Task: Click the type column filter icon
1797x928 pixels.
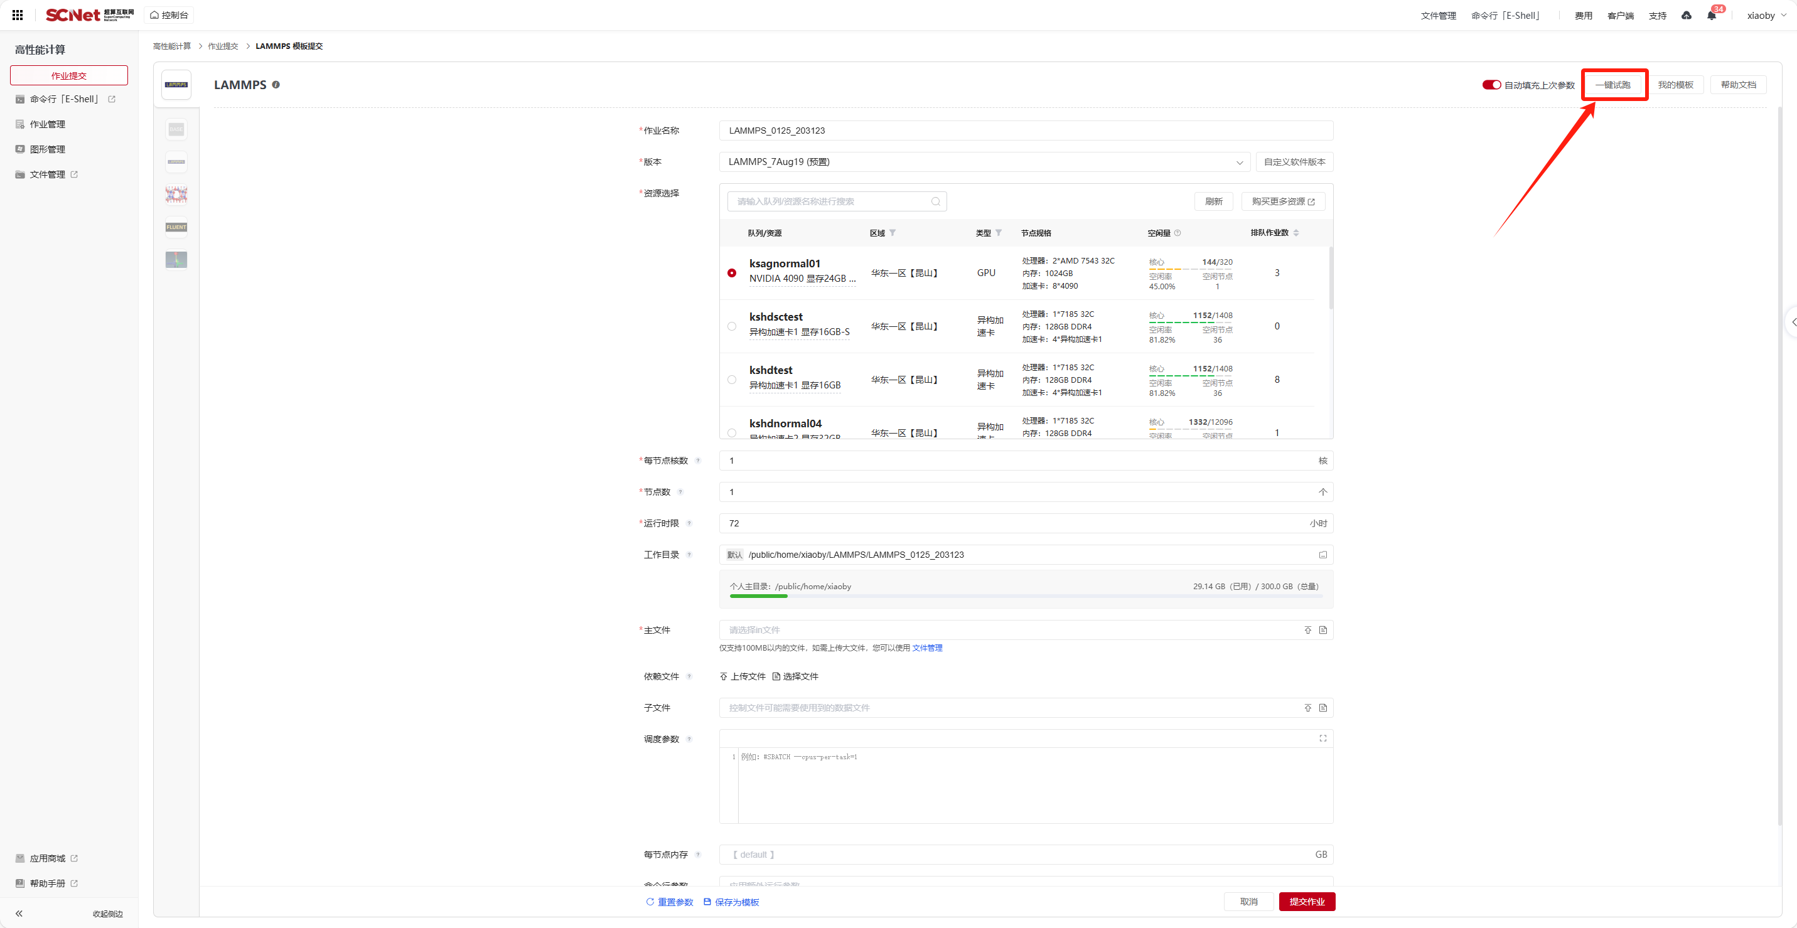Action: (x=998, y=233)
